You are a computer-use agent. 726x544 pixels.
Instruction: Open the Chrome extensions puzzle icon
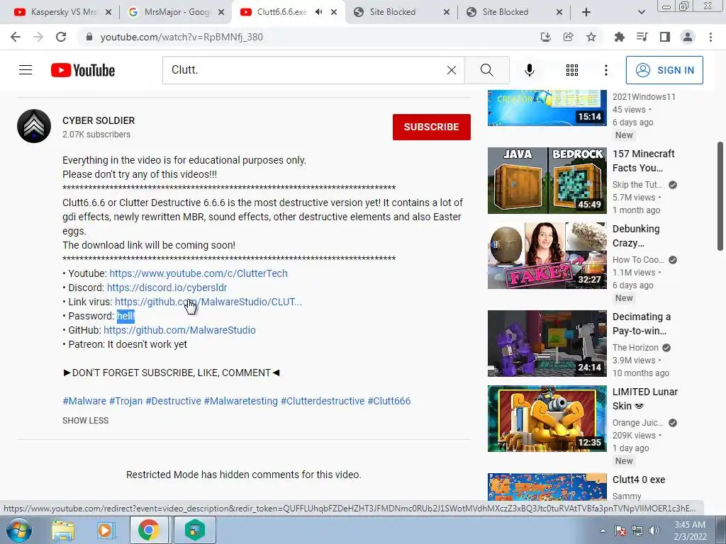(x=619, y=37)
